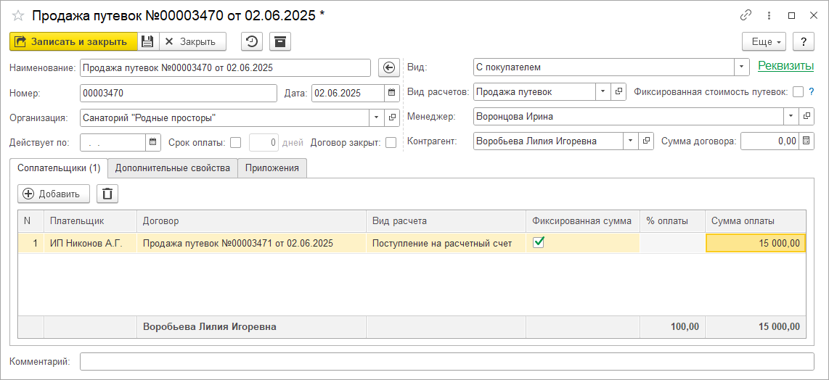Click the Договор column header

point(252,221)
